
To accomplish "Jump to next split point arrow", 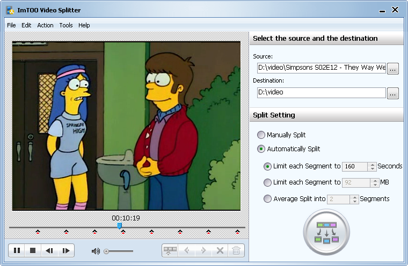I will point(203,250).
